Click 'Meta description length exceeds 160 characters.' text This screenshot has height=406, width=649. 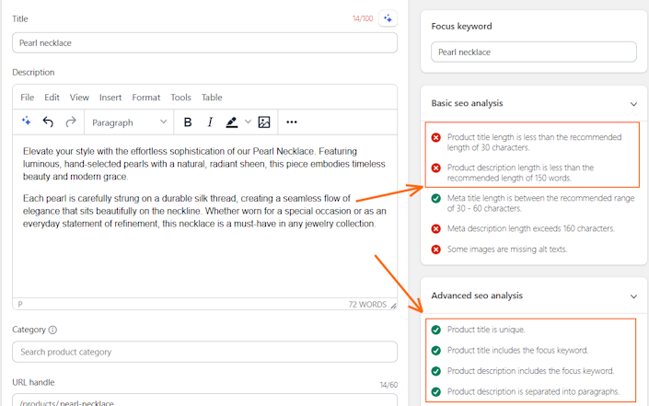[530, 228]
